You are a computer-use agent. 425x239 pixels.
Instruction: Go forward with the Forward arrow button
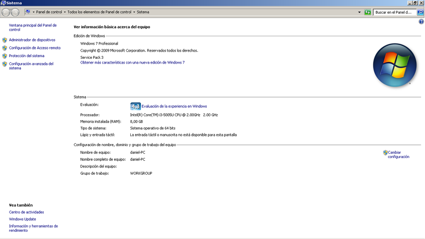click(15, 12)
